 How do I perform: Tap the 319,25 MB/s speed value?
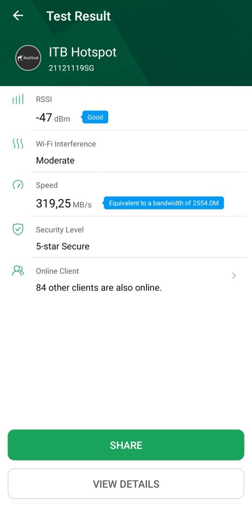pyautogui.click(x=64, y=203)
